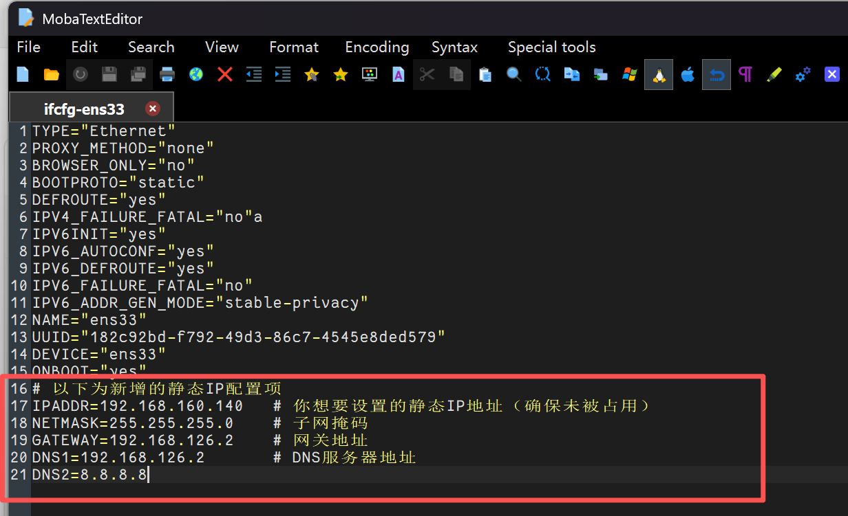Place cursor in the DNS2=8.8.8.8 line
This screenshot has height=516, width=848.
tap(89, 474)
